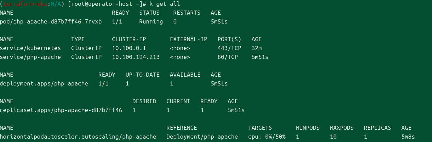Select the terraform-eks context name in prompt
Image resolution: width=432 pixels, height=142 pixels.
(25, 4)
